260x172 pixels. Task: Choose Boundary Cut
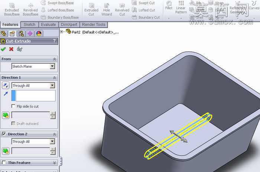click(146, 17)
